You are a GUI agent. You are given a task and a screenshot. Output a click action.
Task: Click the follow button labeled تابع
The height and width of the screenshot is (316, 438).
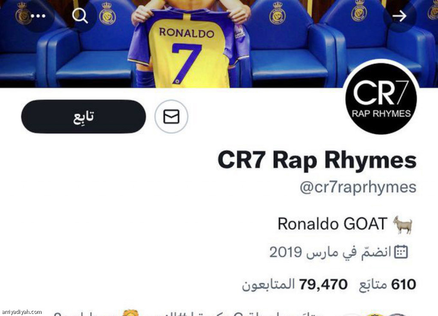[83, 116]
